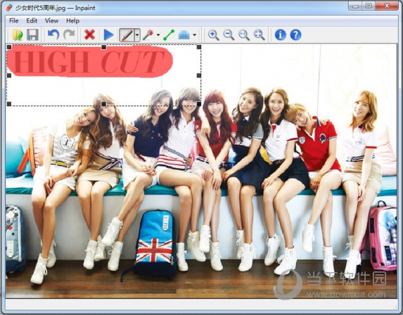
Task: Click the top-left selection handle
Action: (x=9, y=47)
